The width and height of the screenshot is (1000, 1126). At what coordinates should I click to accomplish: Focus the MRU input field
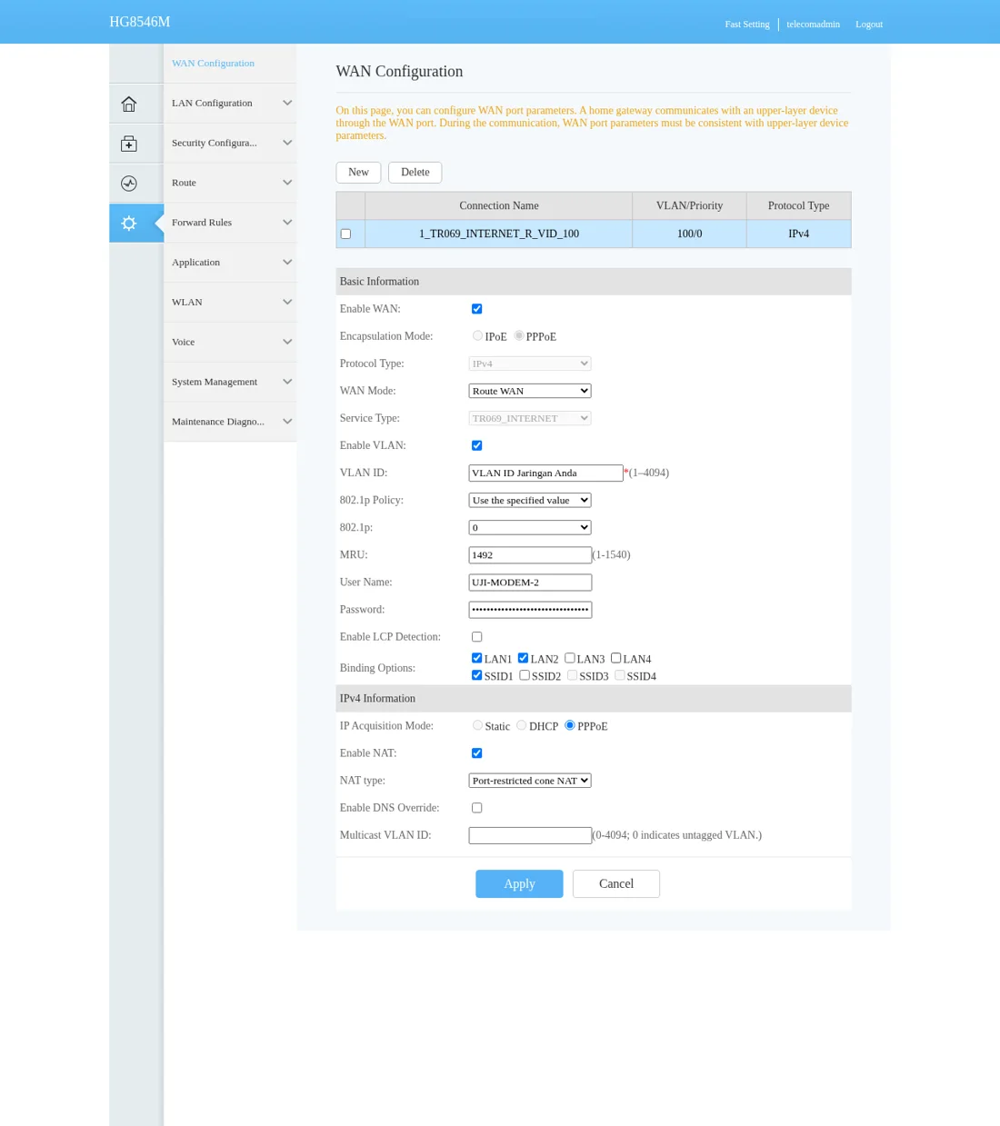click(530, 555)
